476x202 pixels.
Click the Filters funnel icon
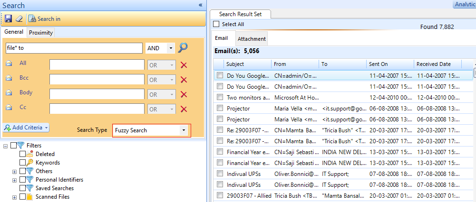tap(20, 146)
